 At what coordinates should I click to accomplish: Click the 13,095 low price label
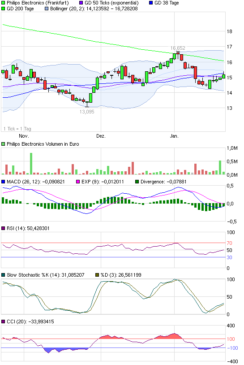[87, 112]
